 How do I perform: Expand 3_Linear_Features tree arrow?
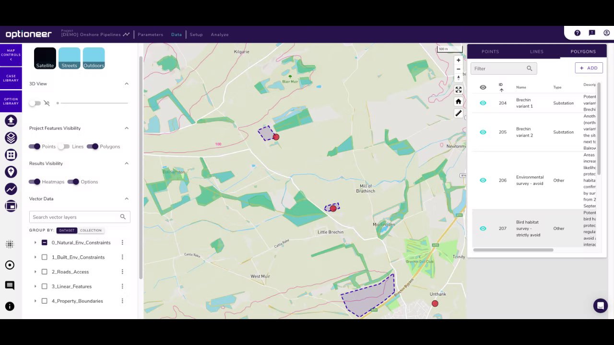coord(35,287)
